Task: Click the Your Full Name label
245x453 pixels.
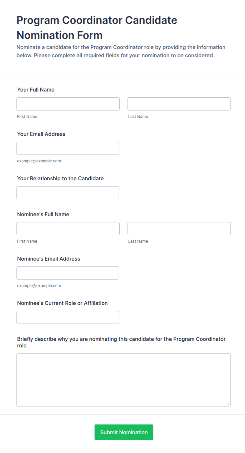Action: click(x=36, y=90)
